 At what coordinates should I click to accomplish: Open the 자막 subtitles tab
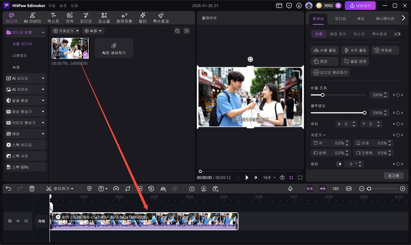tap(69, 18)
